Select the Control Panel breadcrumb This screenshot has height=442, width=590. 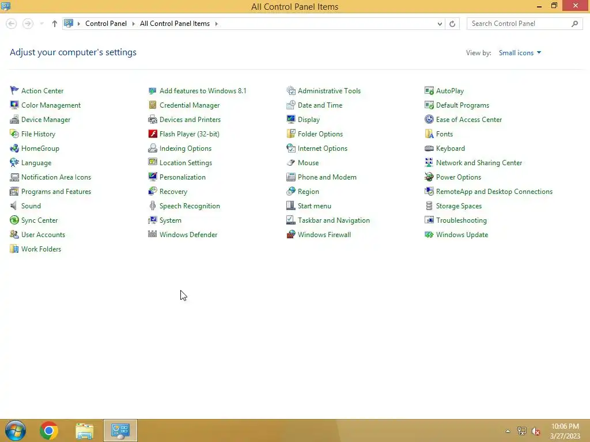(x=106, y=23)
